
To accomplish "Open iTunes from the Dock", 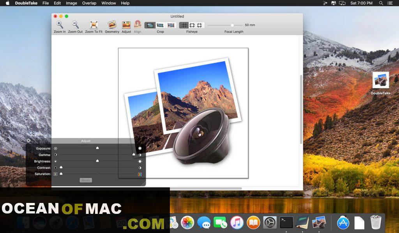I will 237,222.
